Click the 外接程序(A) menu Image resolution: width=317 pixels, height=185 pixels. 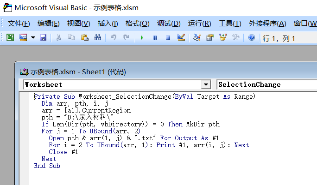pos(267,24)
